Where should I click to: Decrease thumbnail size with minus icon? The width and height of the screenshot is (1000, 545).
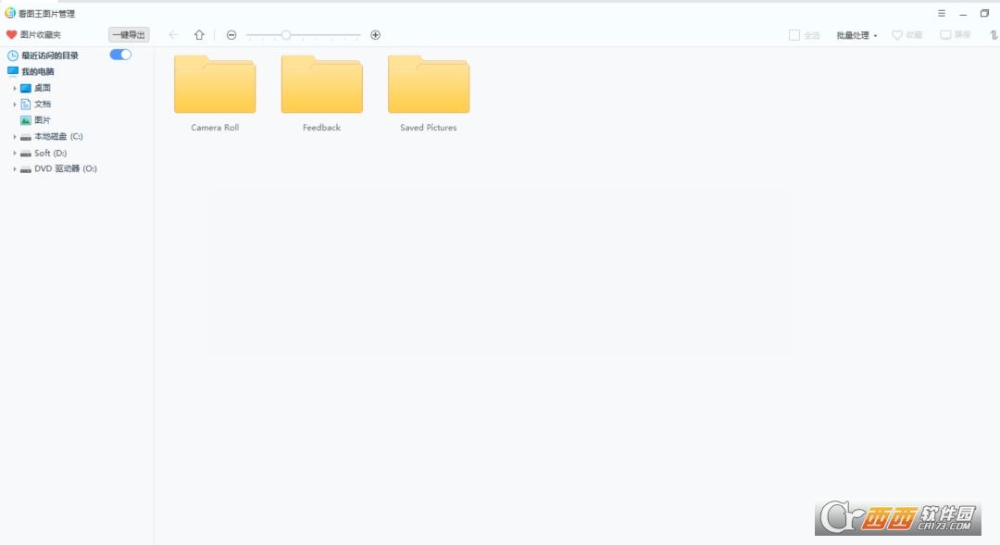tap(231, 35)
